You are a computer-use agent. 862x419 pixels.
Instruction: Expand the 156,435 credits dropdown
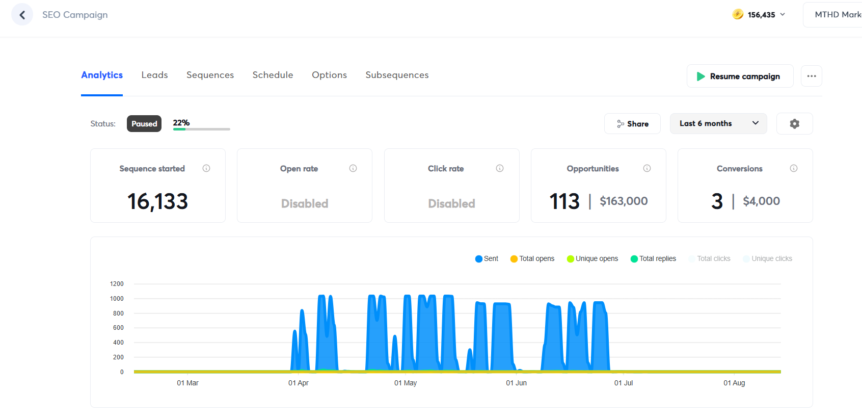pos(760,15)
